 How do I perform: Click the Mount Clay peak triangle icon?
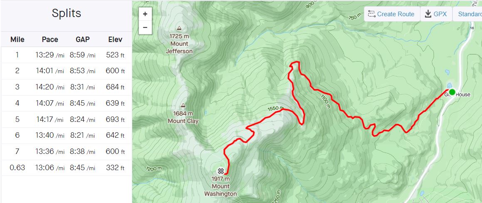(x=183, y=106)
